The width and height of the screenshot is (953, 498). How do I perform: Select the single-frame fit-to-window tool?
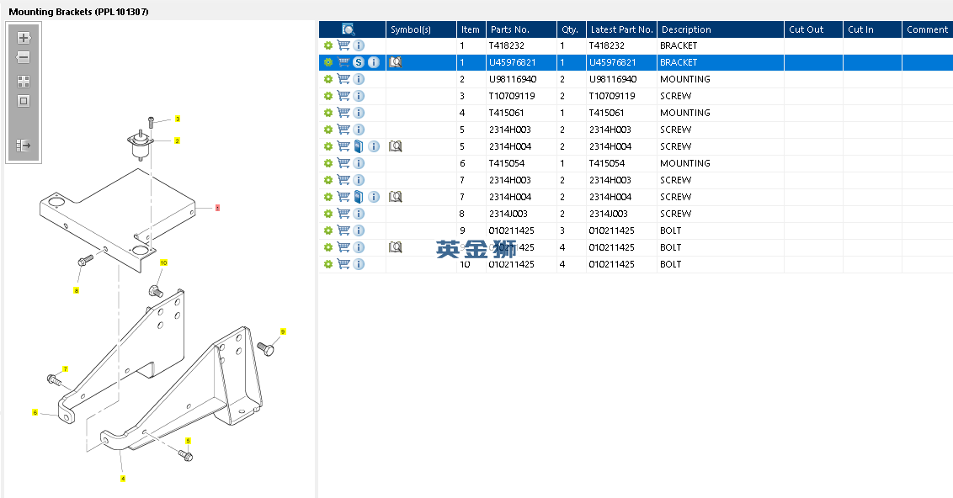[x=24, y=101]
